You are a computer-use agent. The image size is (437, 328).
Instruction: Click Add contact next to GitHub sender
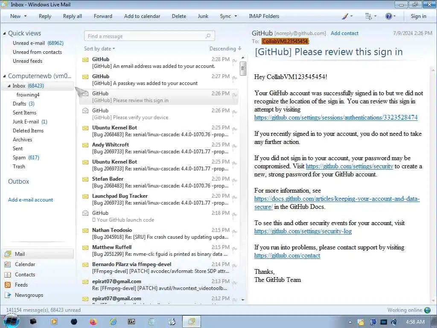click(x=344, y=33)
